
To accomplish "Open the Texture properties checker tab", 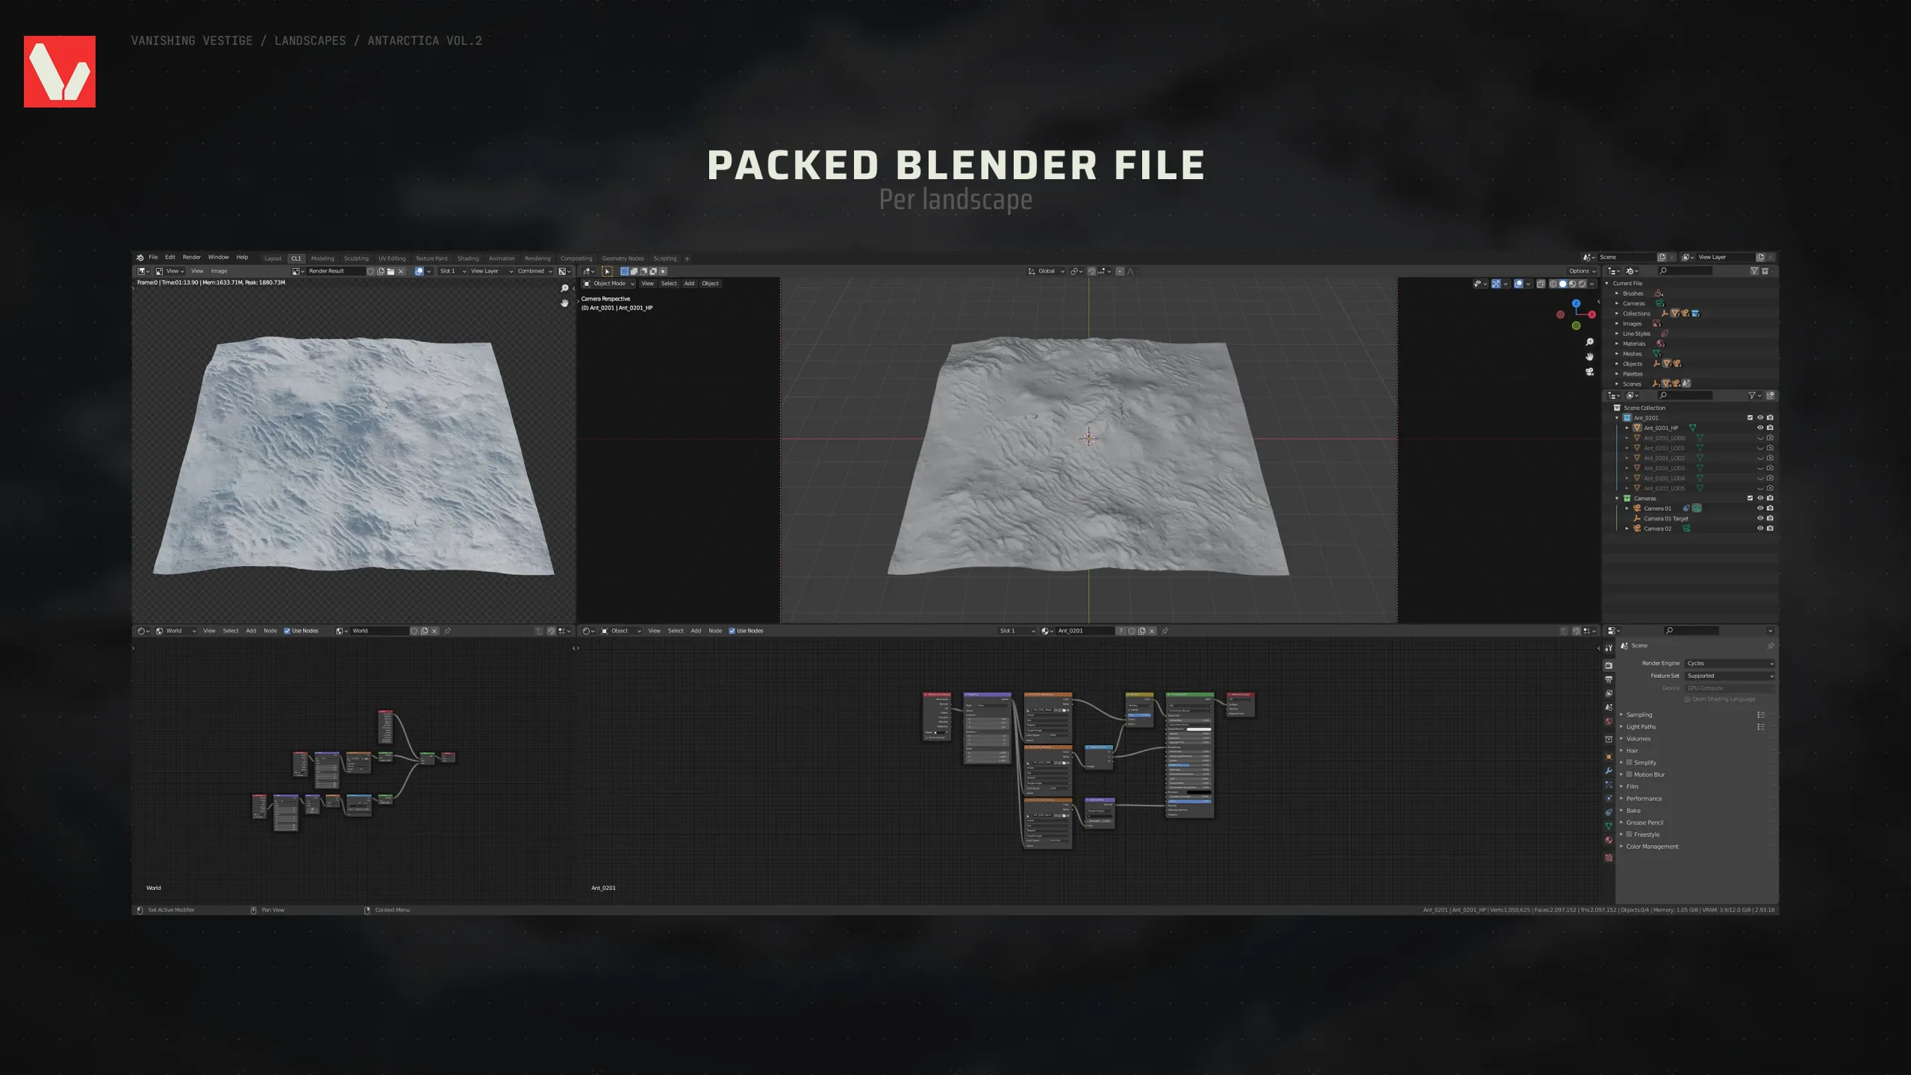I will click(1609, 858).
